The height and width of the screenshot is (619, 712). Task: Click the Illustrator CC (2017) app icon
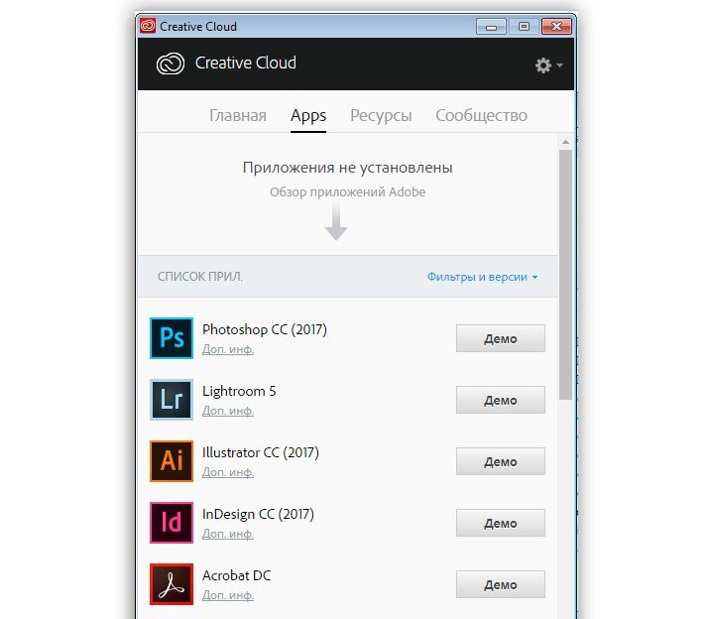pyautogui.click(x=172, y=461)
